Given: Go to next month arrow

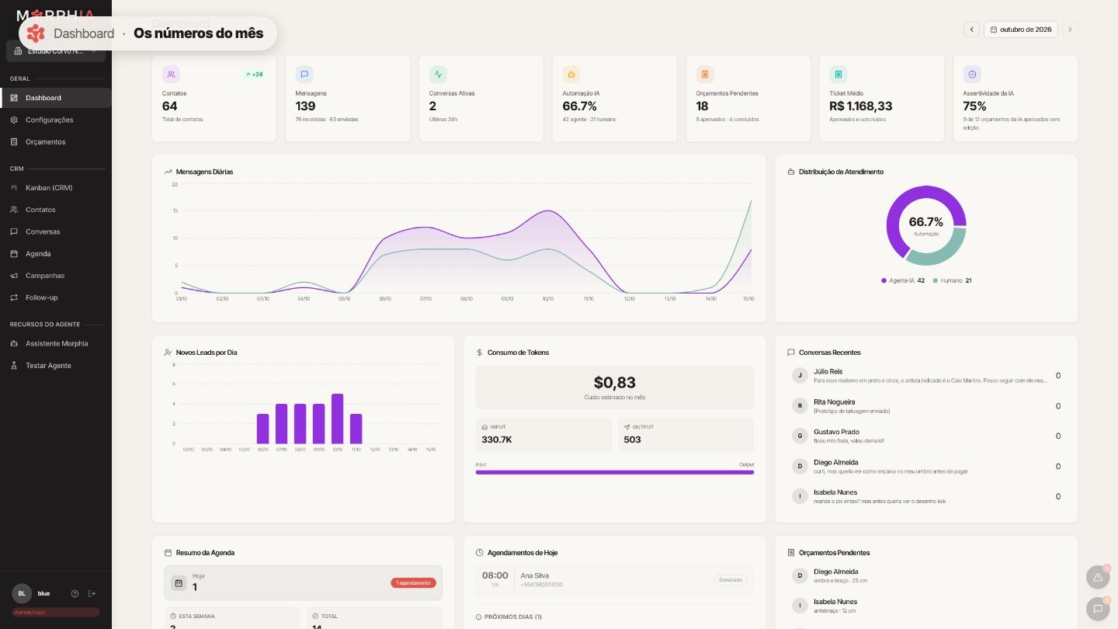Looking at the screenshot, I should tap(1070, 30).
